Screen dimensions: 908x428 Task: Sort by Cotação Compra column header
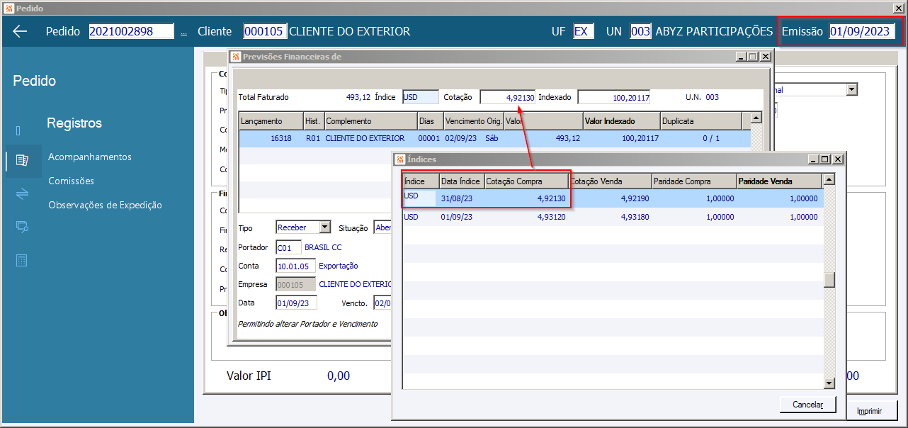click(x=526, y=181)
